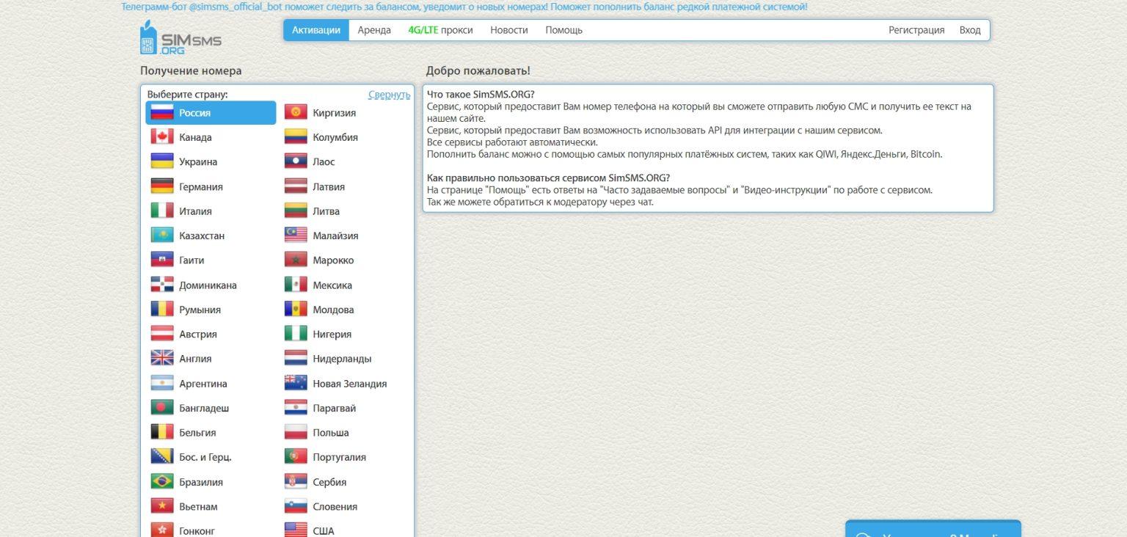Click the Вход link
1127x537 pixels.
coord(970,30)
